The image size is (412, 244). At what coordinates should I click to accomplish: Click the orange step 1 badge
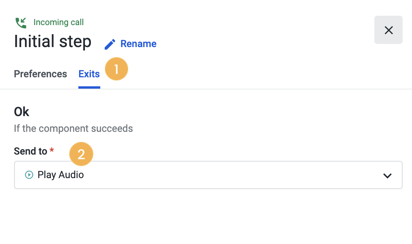[x=116, y=69]
